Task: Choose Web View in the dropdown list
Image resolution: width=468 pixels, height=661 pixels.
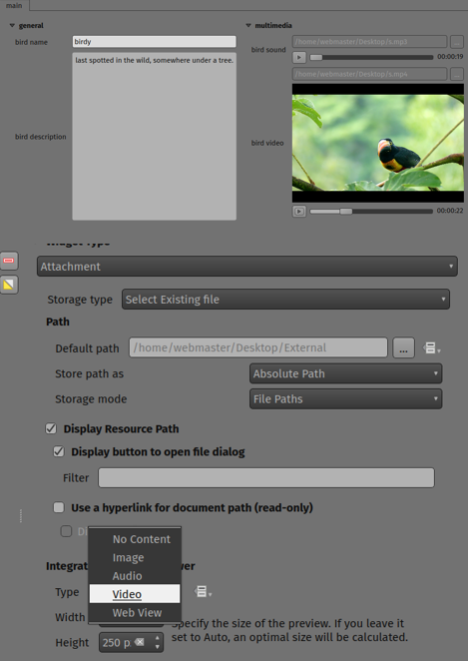Action: [x=135, y=612]
